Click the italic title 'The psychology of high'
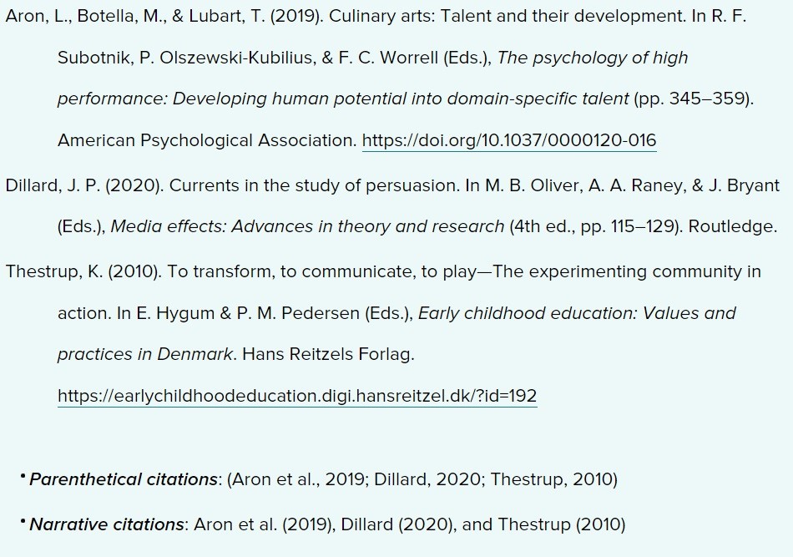This screenshot has height=557, width=793. (592, 58)
